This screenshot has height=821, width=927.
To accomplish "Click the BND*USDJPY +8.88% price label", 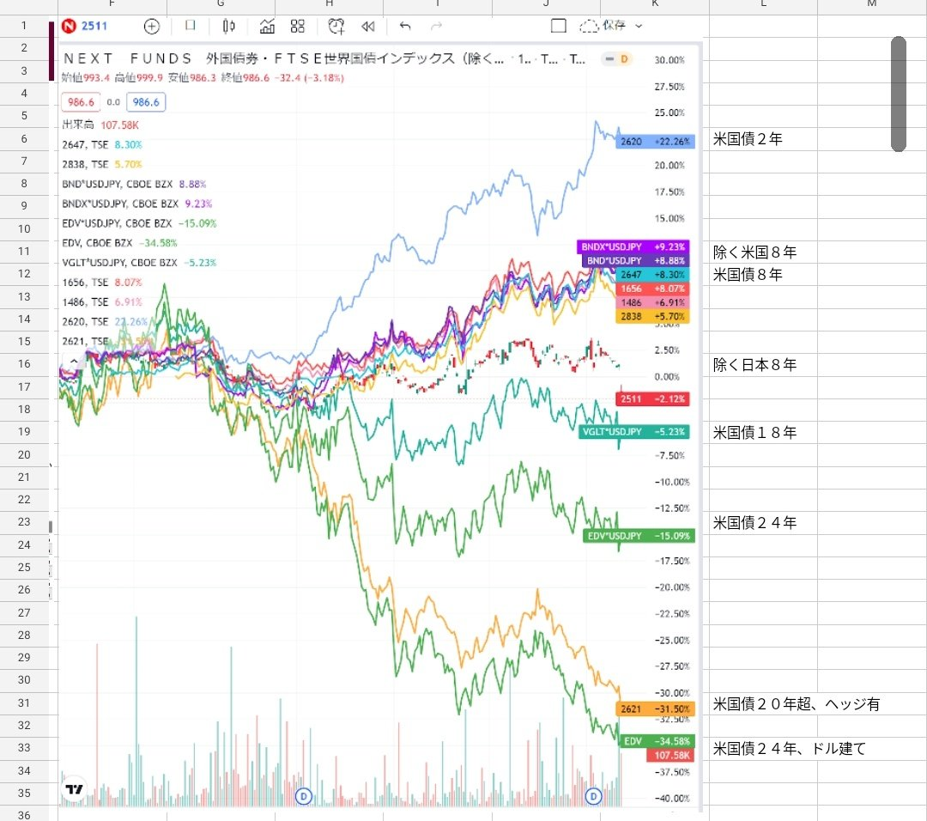I will point(635,261).
